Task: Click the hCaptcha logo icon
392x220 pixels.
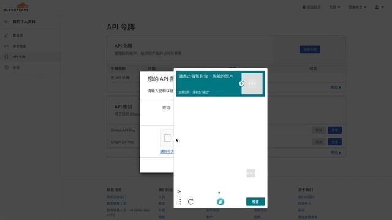Action: coord(221,202)
